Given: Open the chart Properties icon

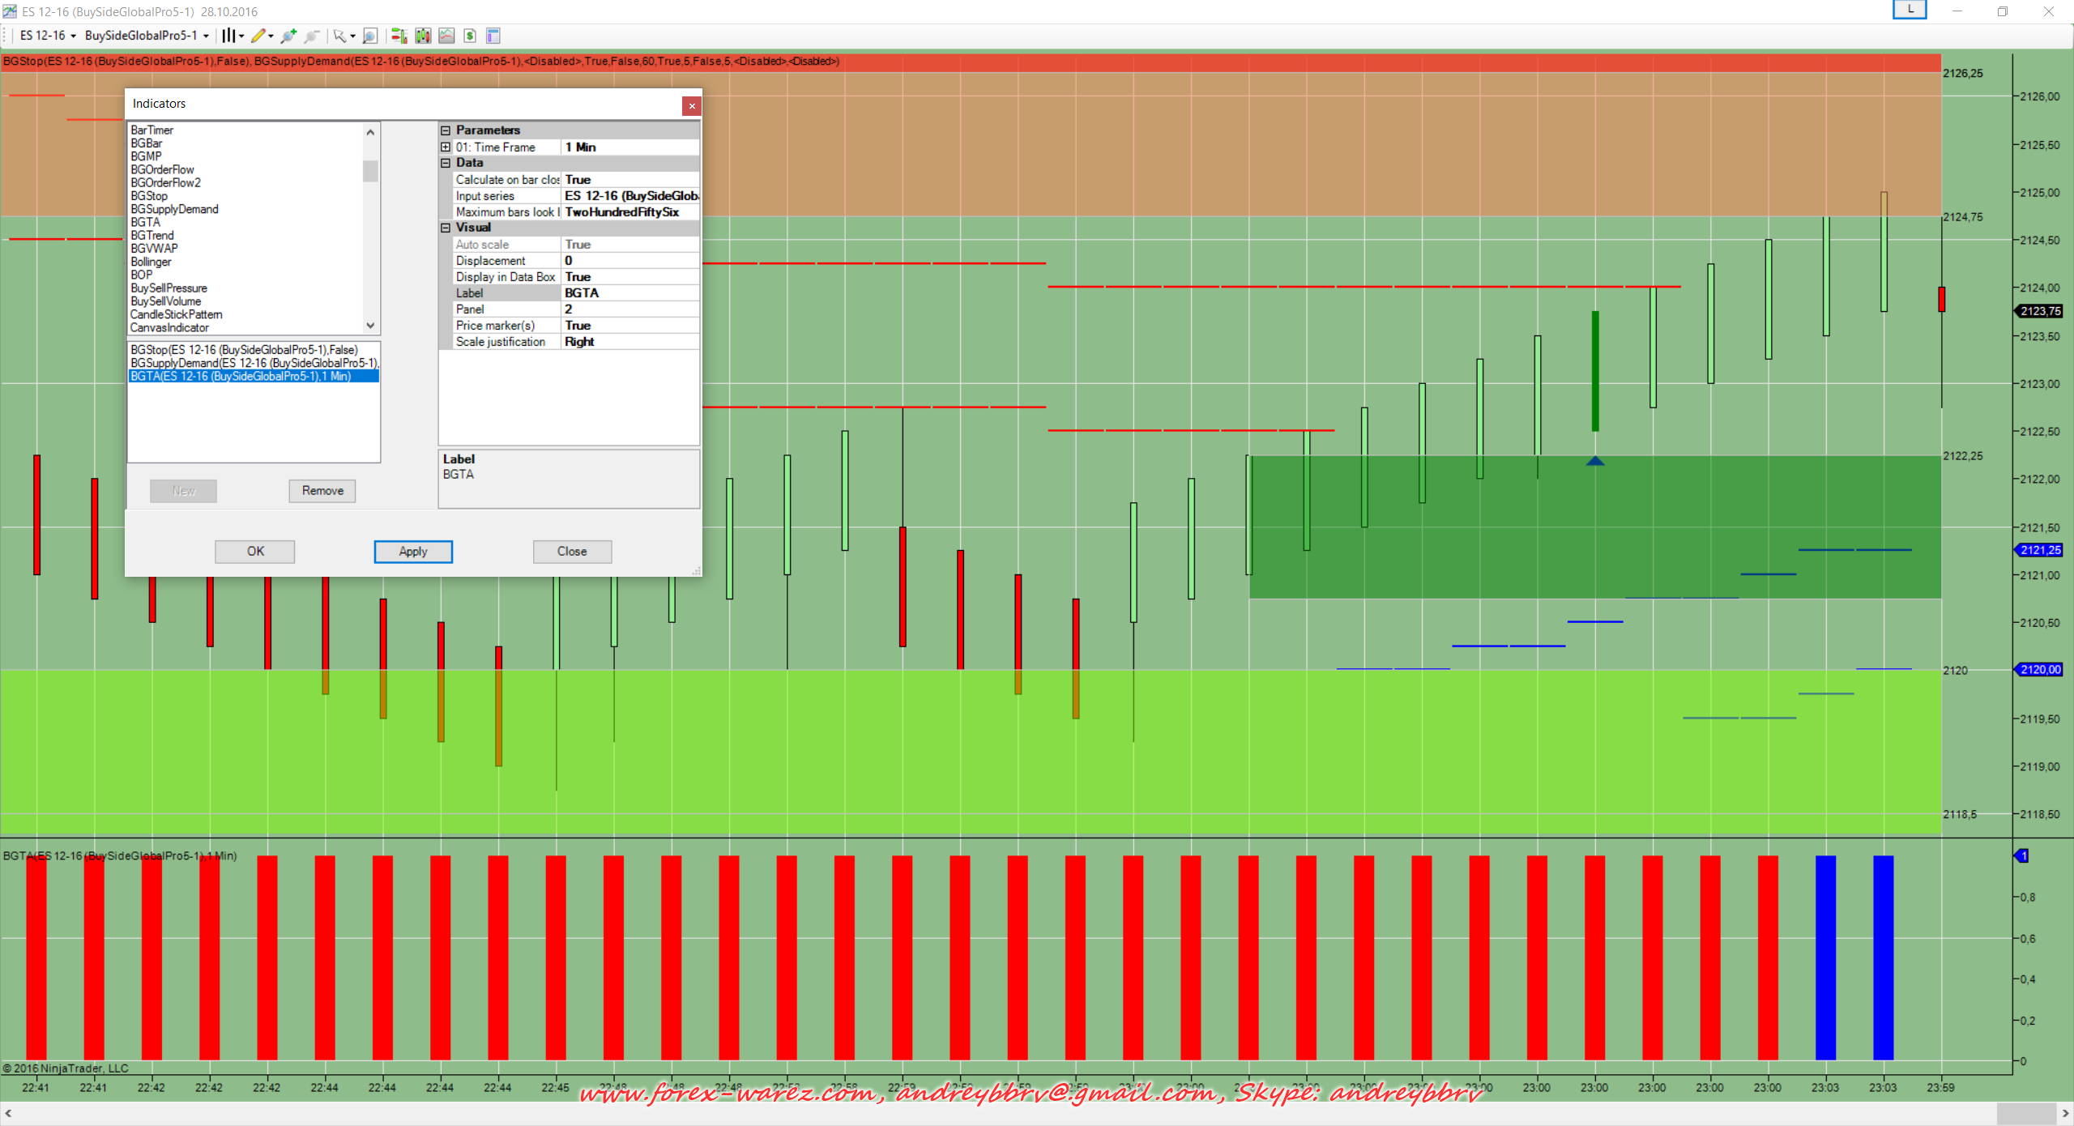Looking at the screenshot, I should [493, 36].
